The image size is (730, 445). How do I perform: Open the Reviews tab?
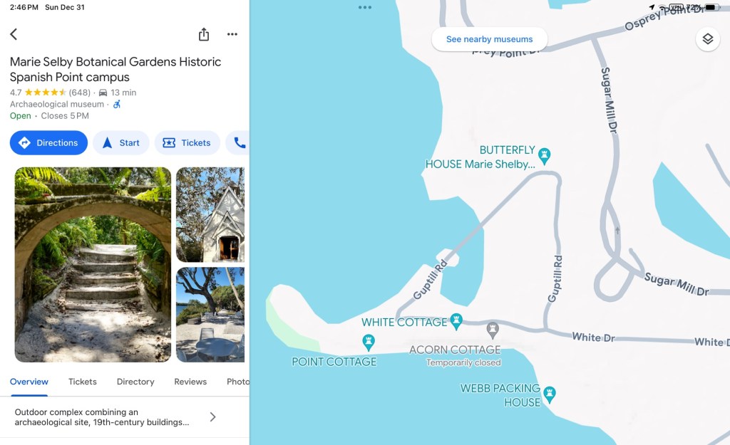coord(190,382)
